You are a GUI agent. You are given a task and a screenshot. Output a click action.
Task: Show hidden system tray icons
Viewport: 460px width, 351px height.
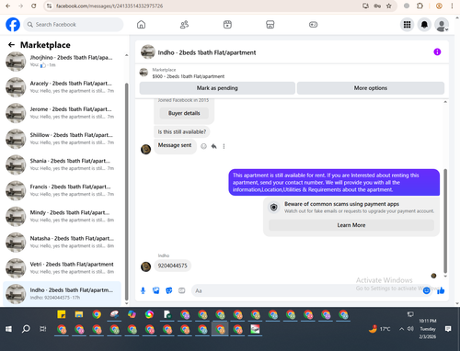[x=401, y=329]
